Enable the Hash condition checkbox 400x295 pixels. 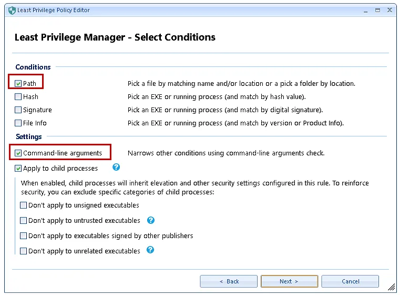tap(18, 97)
